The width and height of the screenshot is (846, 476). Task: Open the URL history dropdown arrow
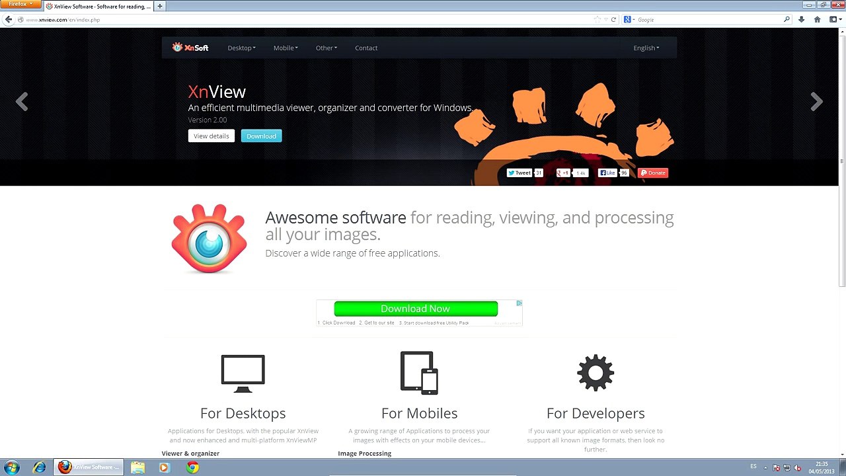click(x=605, y=20)
